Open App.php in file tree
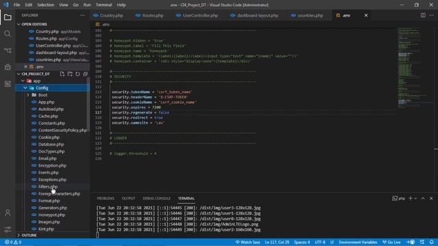This screenshot has width=438, height=246. [x=46, y=102]
